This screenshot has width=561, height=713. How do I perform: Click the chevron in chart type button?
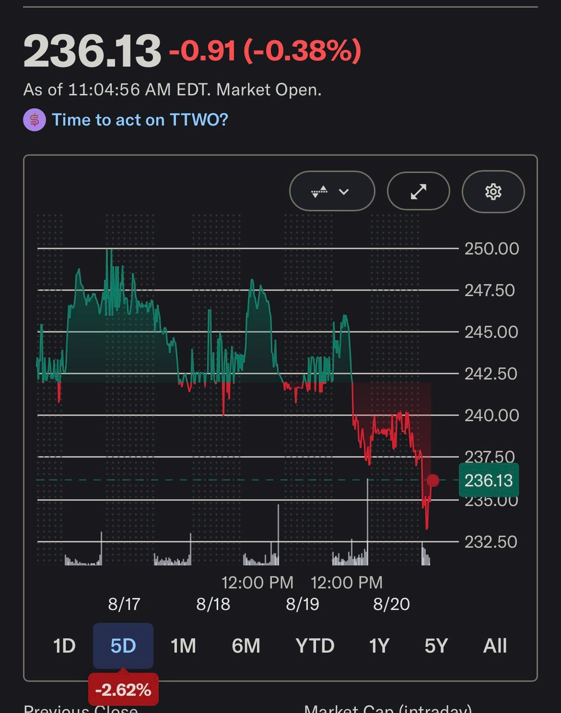pos(344,192)
